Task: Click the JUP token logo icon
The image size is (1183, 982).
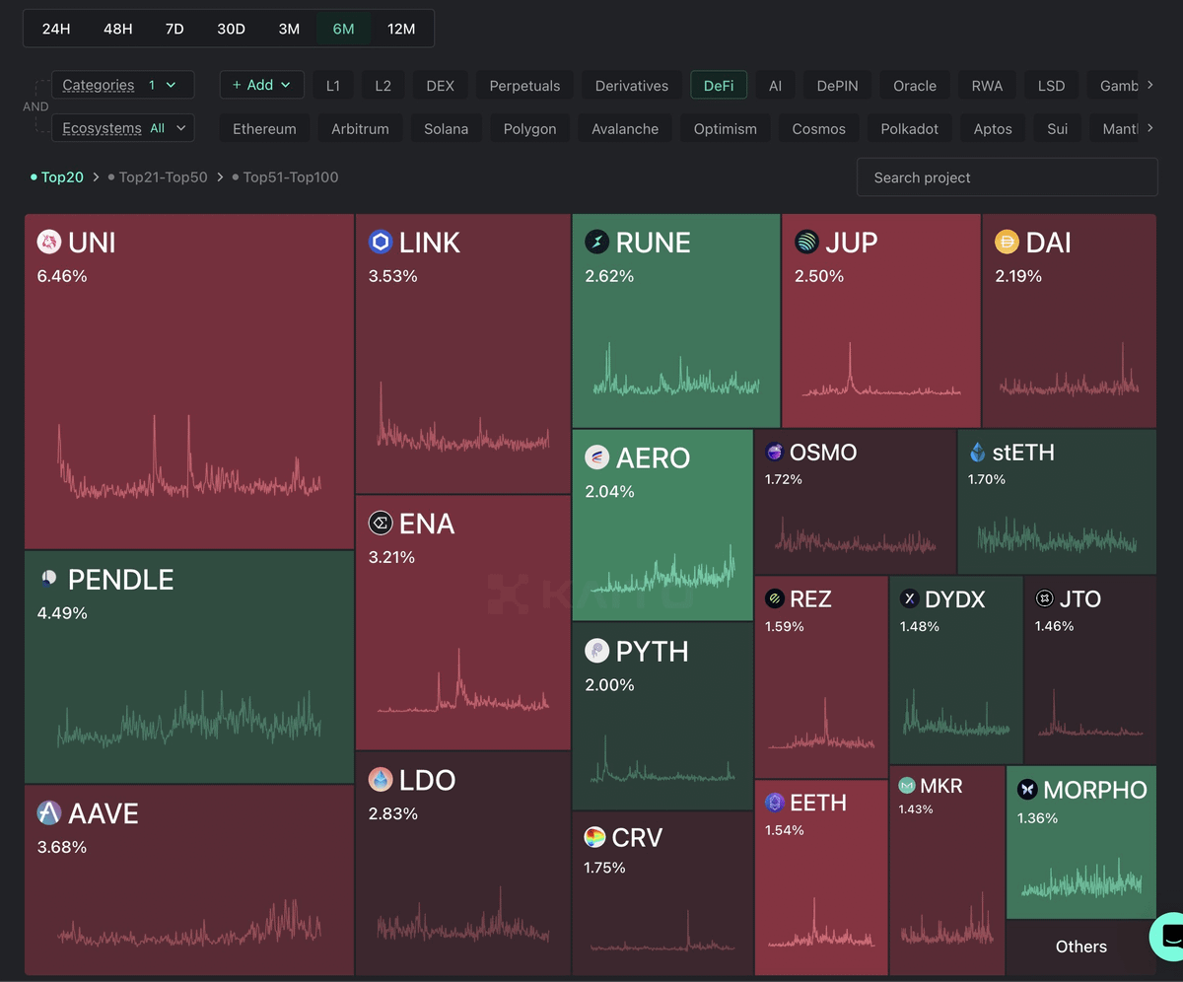Action: pyautogui.click(x=806, y=242)
